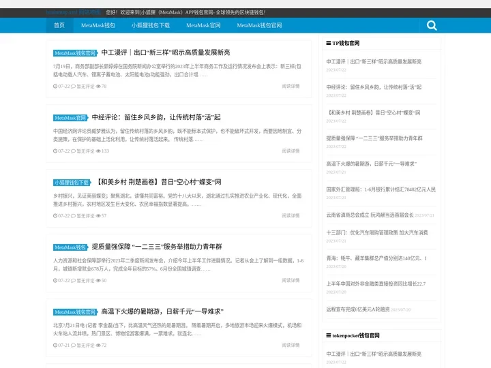491x368 pixels.
Task: Open 中工漫评 link under tokenpocket钱包官网
Action: (x=374, y=354)
